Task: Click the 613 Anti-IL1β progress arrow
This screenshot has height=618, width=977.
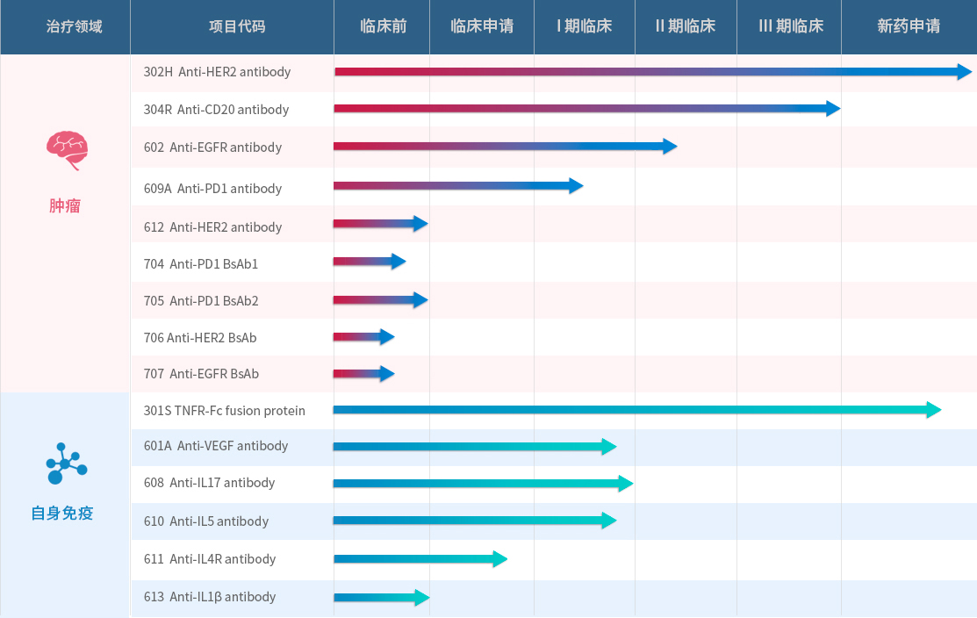Action: 382,598
